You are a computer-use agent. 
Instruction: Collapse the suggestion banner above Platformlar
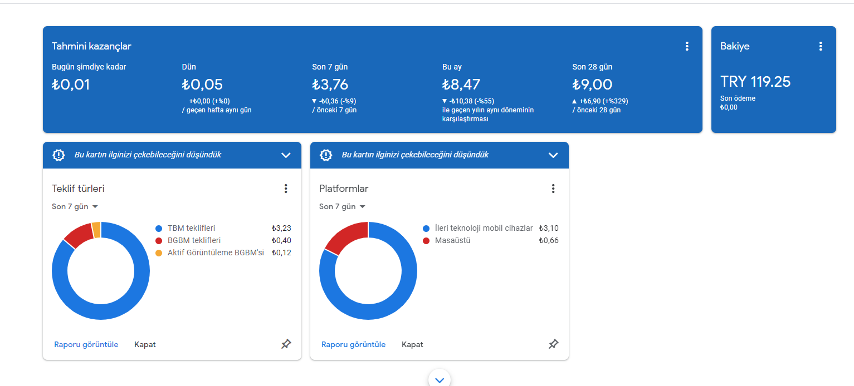click(x=553, y=155)
